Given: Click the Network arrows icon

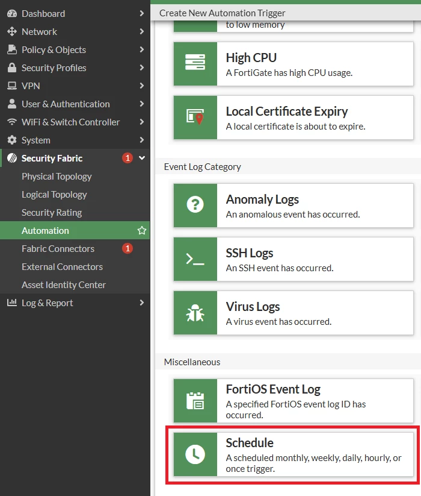Looking at the screenshot, I should [x=12, y=31].
